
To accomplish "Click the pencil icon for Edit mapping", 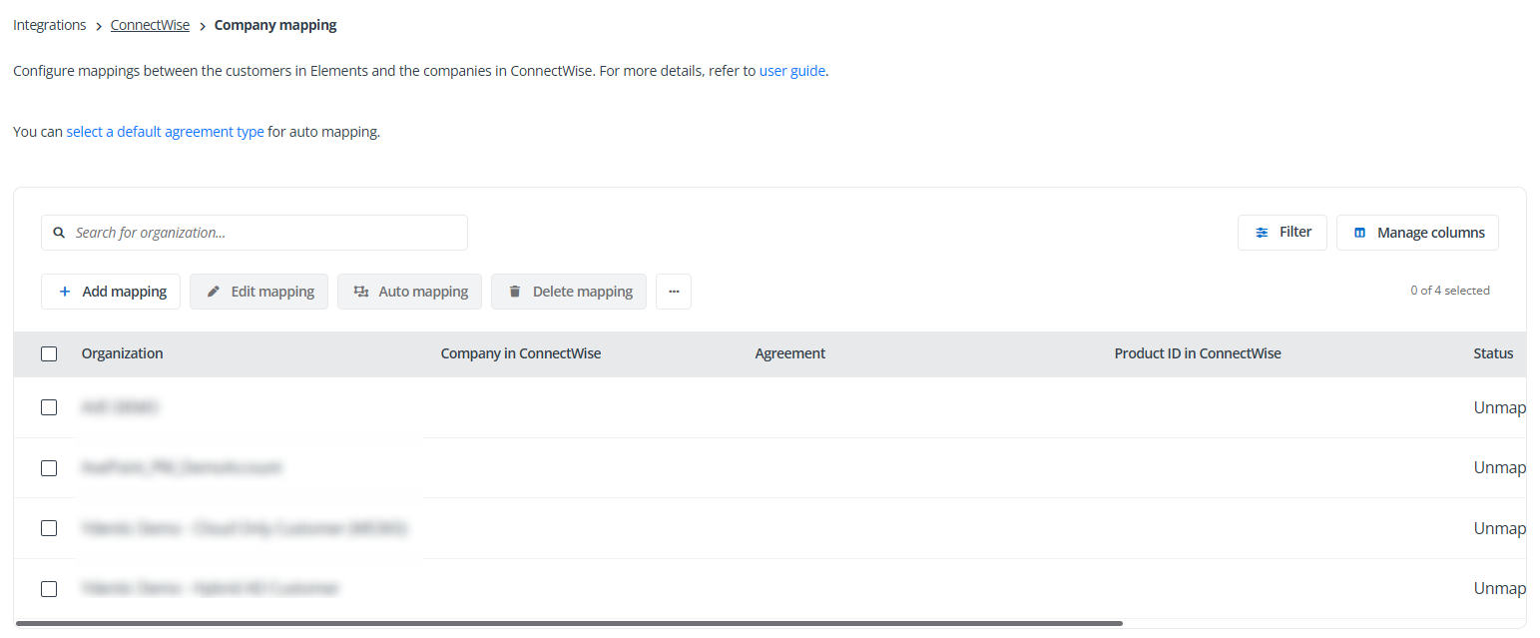I will click(212, 291).
